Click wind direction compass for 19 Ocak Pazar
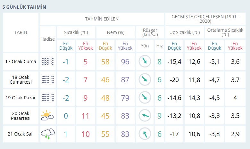The height and width of the screenshot is (149, 250). 145,97
